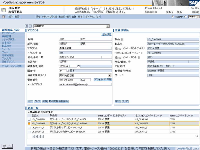The height and width of the screenshot is (150, 200).
Task: Open the 準備中 status dropdown
Action: (x=198, y=17)
